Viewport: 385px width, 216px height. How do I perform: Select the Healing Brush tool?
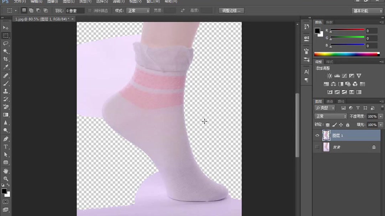point(6,76)
